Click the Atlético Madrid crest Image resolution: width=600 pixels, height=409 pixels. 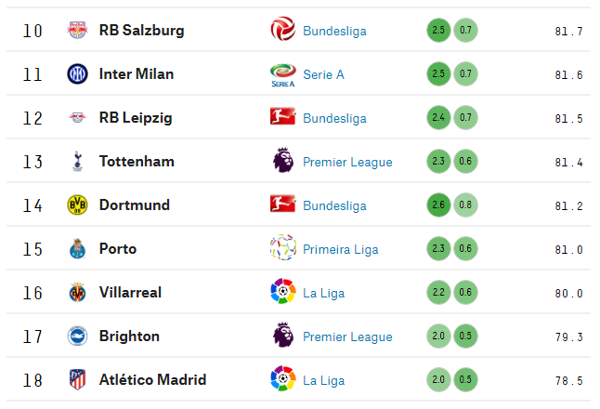point(77,380)
